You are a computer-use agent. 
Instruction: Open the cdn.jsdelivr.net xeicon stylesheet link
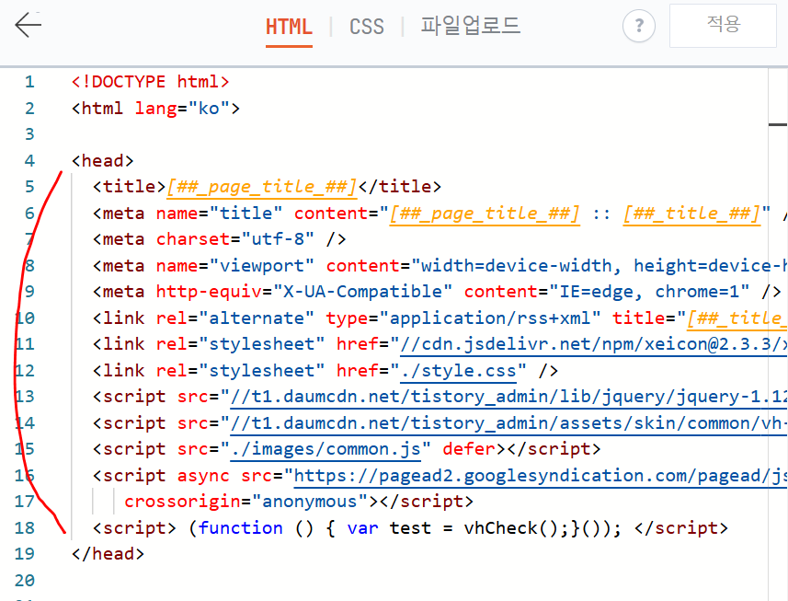593,344
